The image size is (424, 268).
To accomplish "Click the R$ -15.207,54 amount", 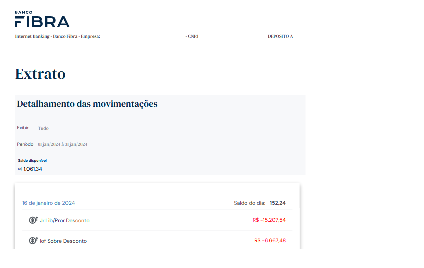I will pyautogui.click(x=269, y=220).
